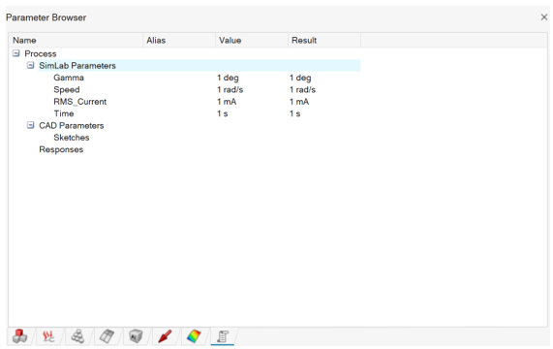
Task: Collapse the Process tree node
Action: (16, 53)
